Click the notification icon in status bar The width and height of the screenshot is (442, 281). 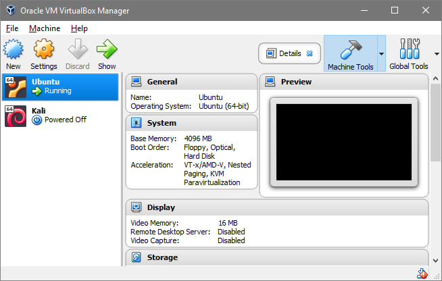422,274
